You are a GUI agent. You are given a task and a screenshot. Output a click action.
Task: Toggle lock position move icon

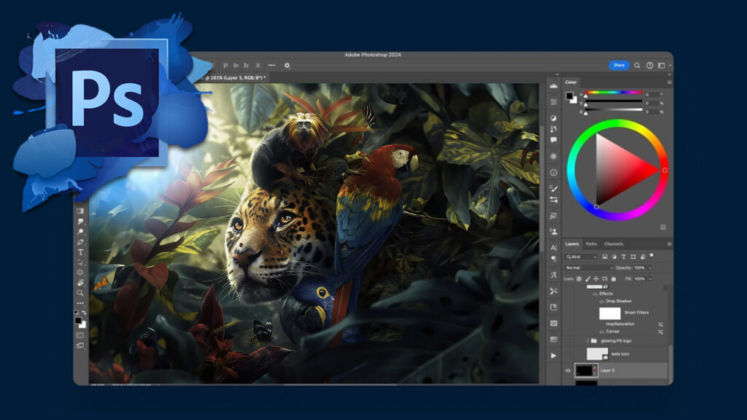click(x=596, y=279)
